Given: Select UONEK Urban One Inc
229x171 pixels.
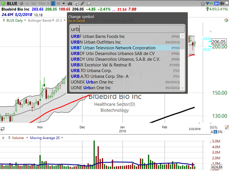Looking at the screenshot, I should 125,82.
